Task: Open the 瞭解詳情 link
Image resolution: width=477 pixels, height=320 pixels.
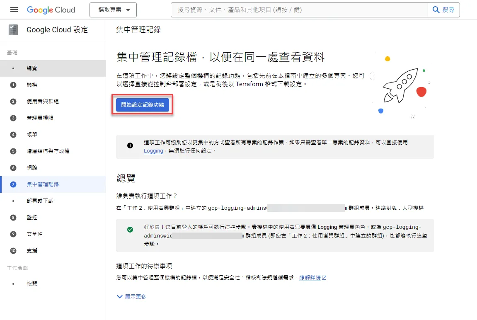Action: tap(310, 278)
